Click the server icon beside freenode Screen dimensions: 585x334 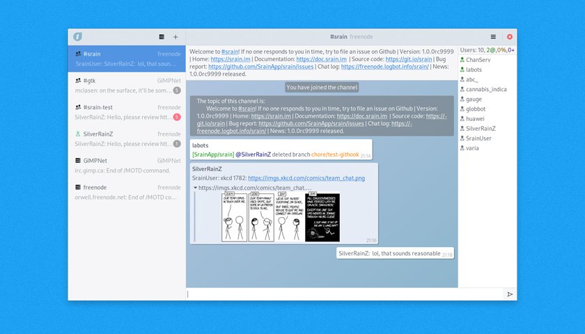78,187
